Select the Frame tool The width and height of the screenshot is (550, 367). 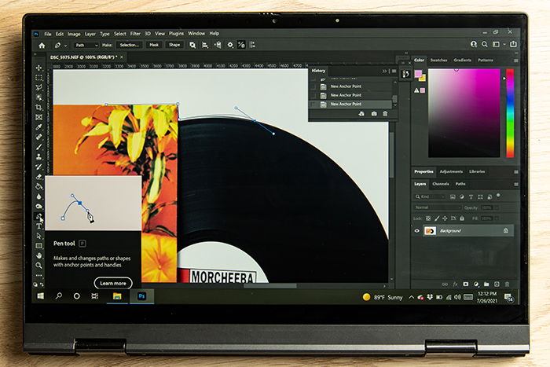point(39,117)
